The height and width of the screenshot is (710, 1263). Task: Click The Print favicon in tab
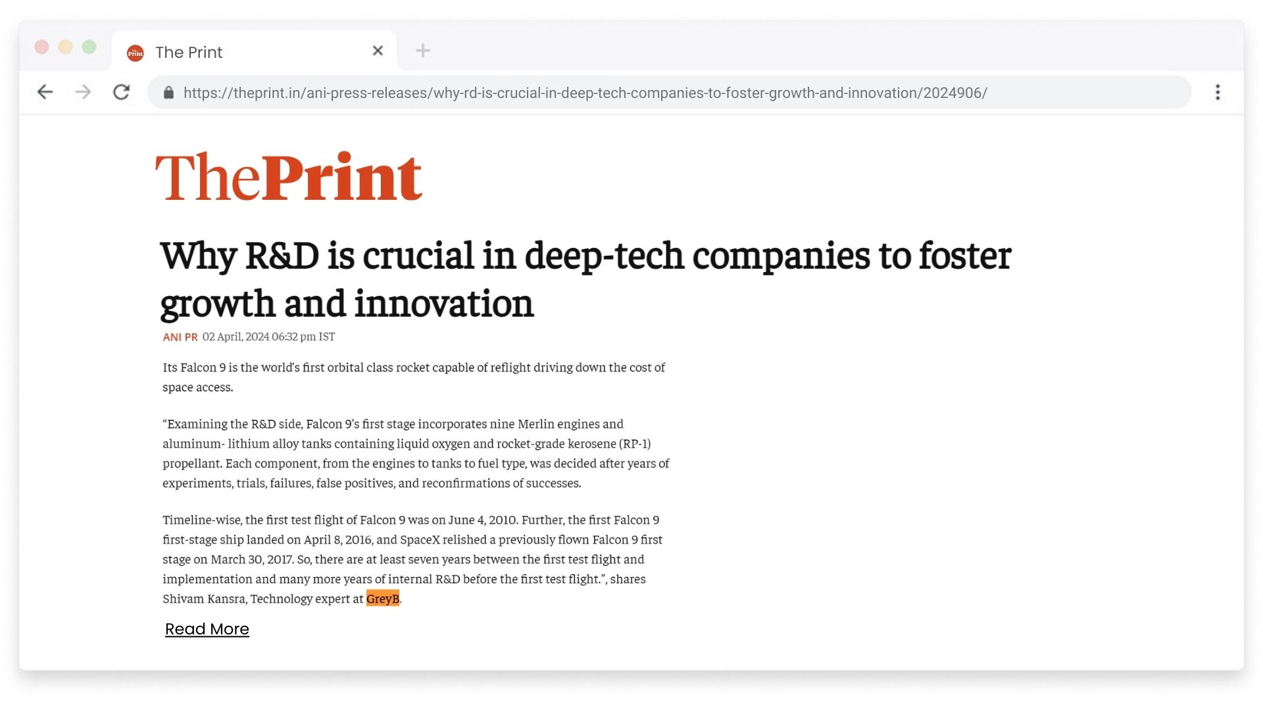click(x=136, y=53)
